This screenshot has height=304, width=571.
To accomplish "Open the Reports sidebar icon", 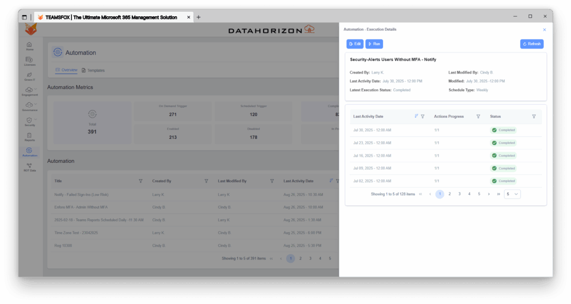I will coord(30,137).
